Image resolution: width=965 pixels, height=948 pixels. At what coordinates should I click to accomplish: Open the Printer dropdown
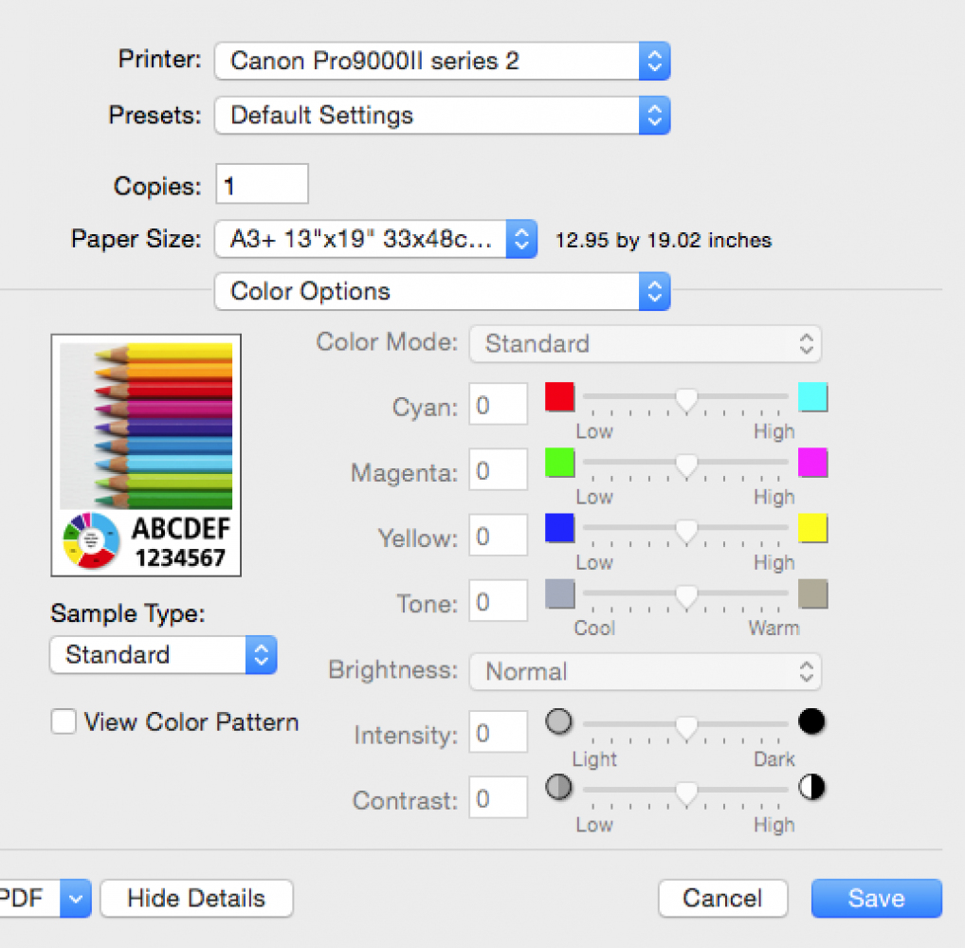pyautogui.click(x=442, y=62)
